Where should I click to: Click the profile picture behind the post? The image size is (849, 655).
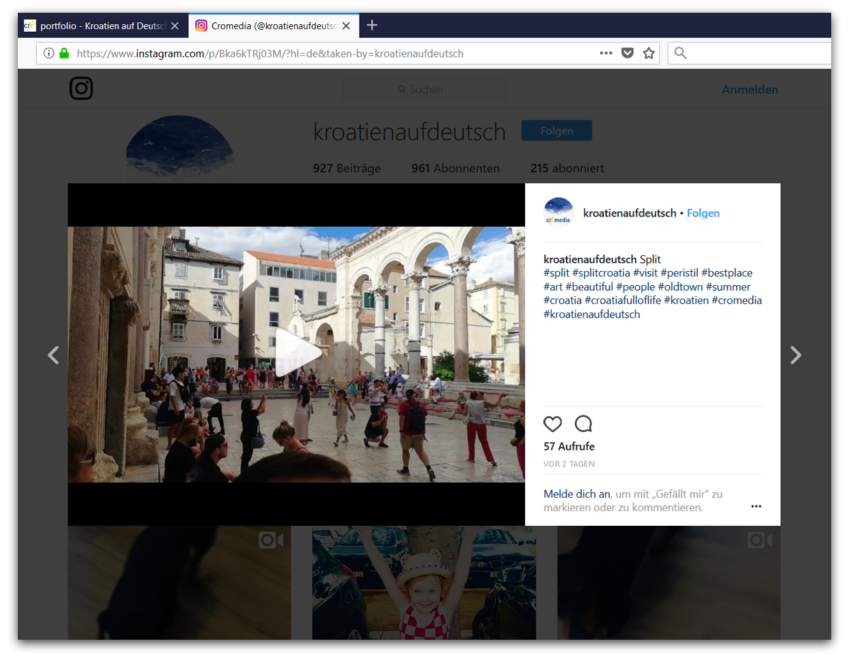pyautogui.click(x=180, y=150)
